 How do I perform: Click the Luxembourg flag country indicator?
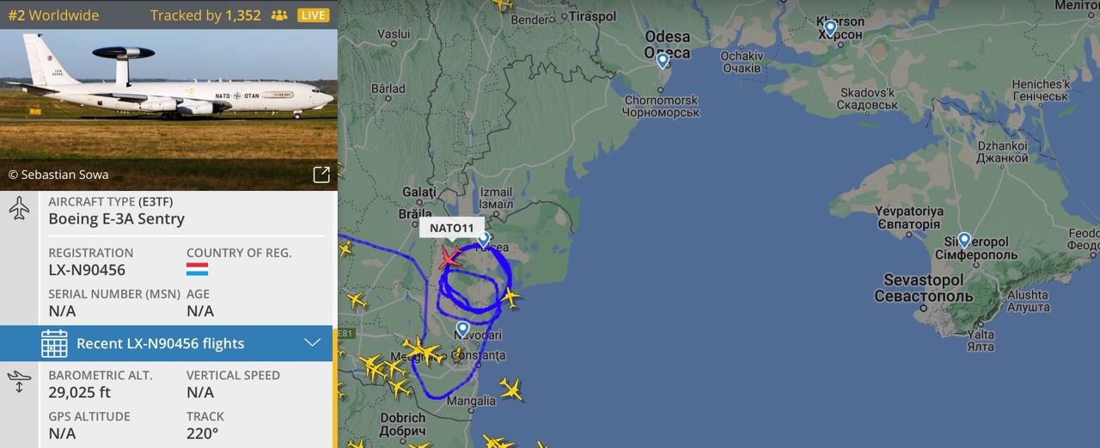tap(198, 270)
